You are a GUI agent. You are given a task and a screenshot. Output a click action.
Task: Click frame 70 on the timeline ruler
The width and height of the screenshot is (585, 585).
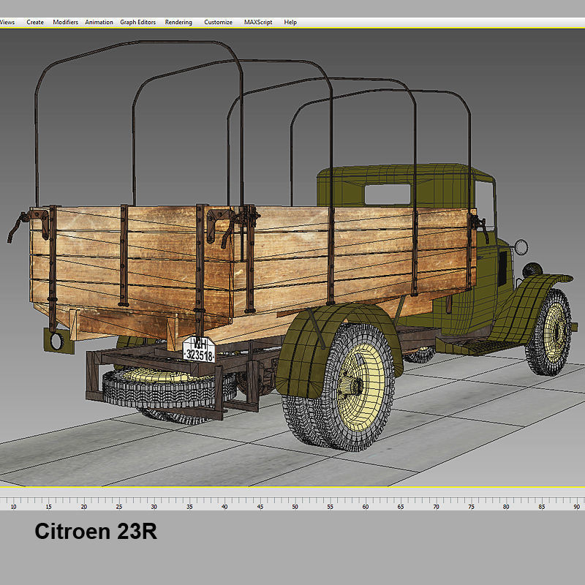click(x=436, y=507)
